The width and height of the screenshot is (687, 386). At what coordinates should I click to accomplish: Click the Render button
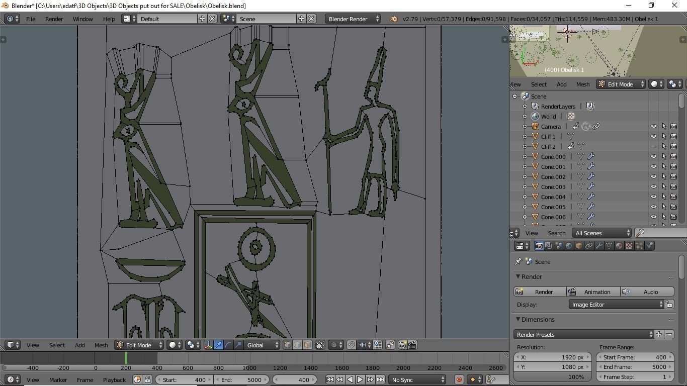[x=540, y=292]
